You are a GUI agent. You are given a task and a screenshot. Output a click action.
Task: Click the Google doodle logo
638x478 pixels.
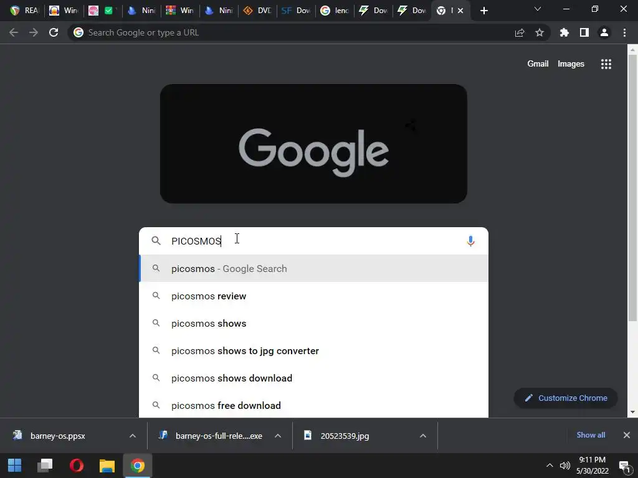(x=313, y=144)
